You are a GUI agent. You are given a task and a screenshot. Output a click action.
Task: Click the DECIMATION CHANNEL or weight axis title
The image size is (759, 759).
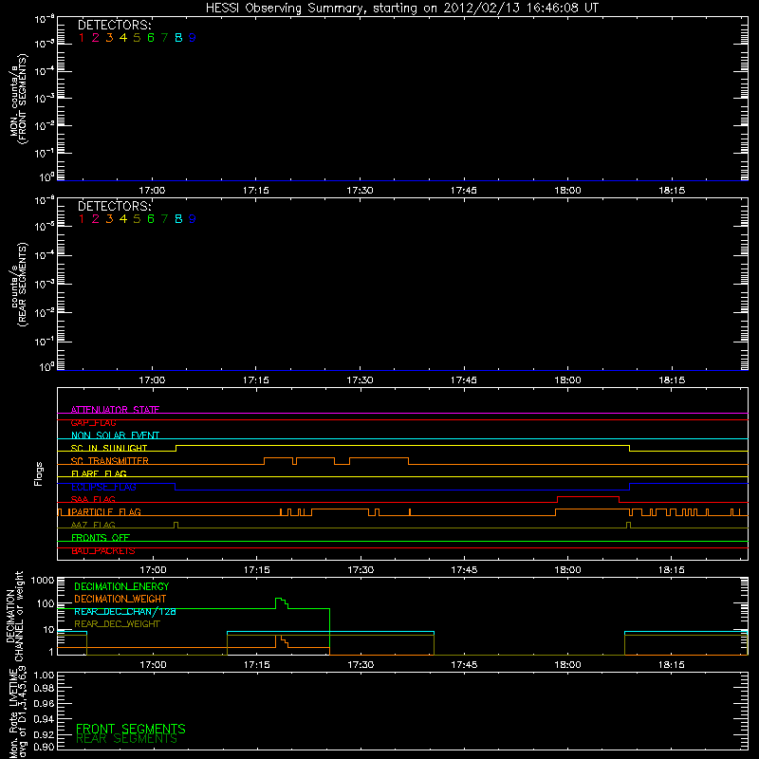14,616
